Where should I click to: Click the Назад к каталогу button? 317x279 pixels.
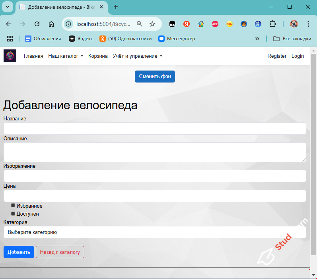pyautogui.click(x=60, y=252)
